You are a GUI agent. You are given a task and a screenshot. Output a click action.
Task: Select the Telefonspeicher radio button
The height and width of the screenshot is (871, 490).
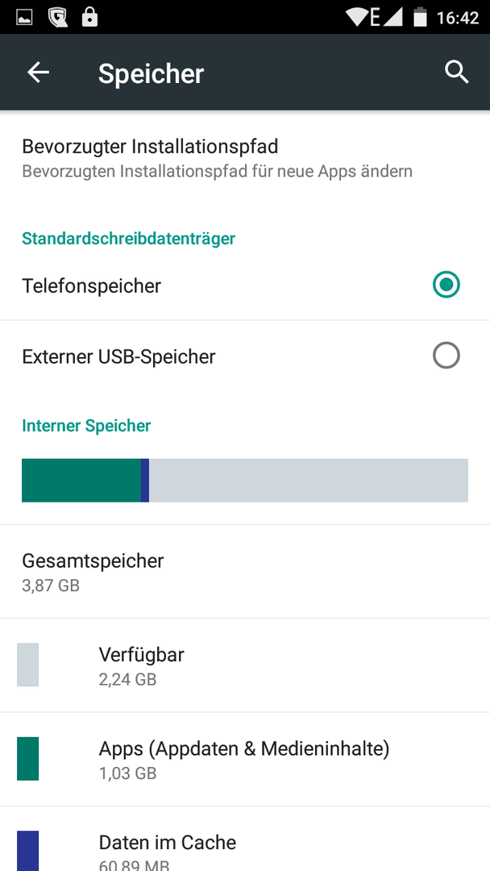(446, 285)
